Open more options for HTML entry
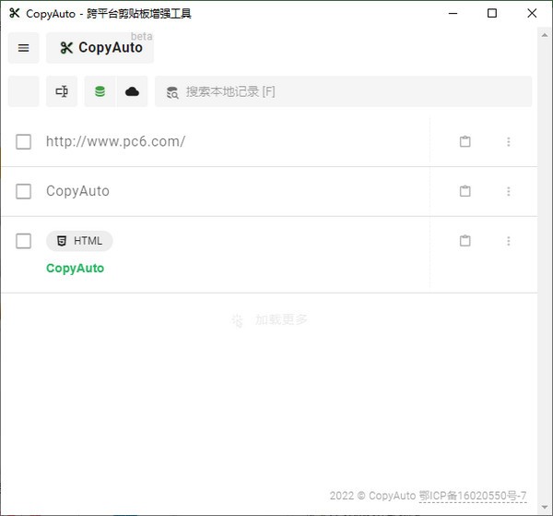The width and height of the screenshot is (553, 516). [508, 241]
